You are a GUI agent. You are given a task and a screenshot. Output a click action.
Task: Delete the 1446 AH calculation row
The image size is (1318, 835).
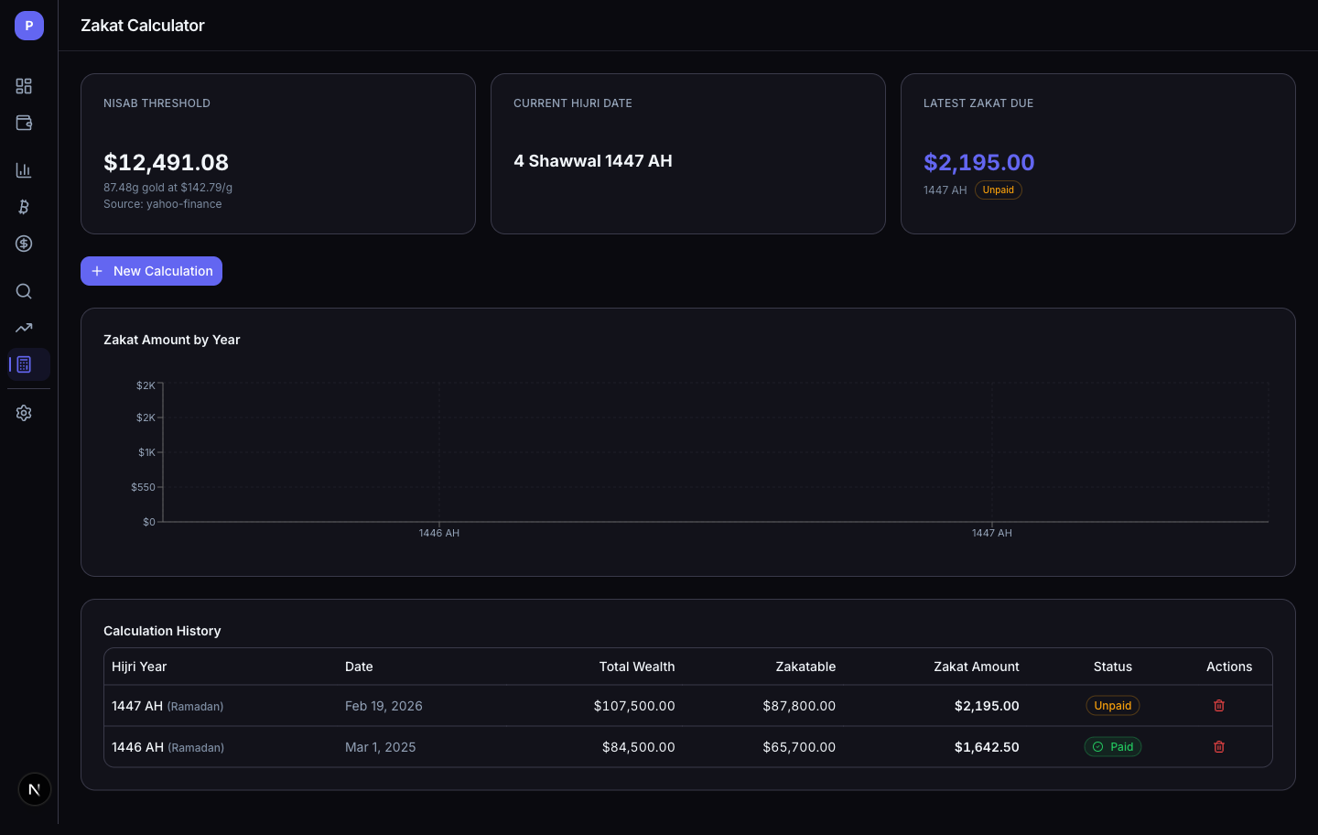tap(1219, 747)
